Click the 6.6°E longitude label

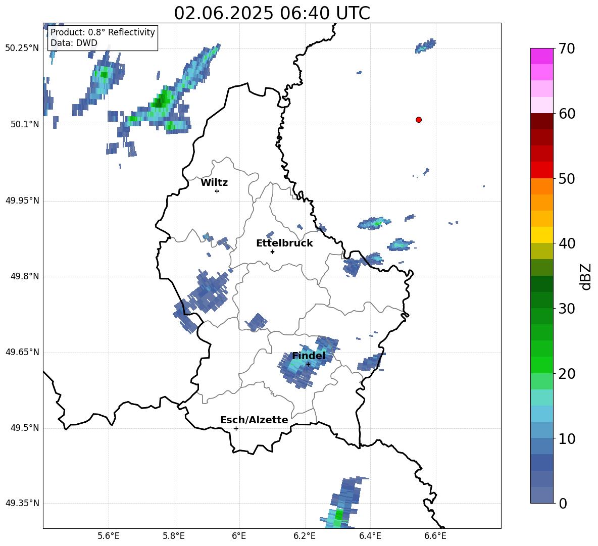[x=435, y=536]
